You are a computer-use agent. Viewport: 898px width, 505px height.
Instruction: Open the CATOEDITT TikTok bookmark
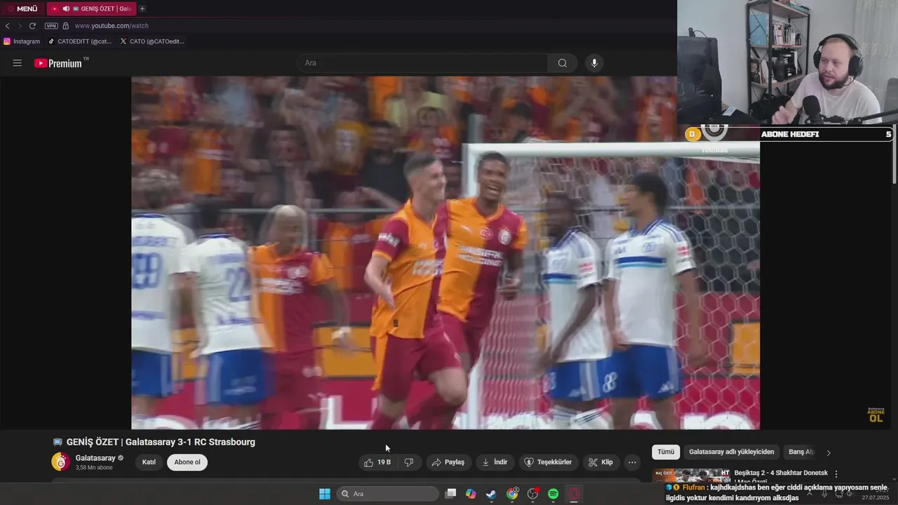click(x=80, y=41)
